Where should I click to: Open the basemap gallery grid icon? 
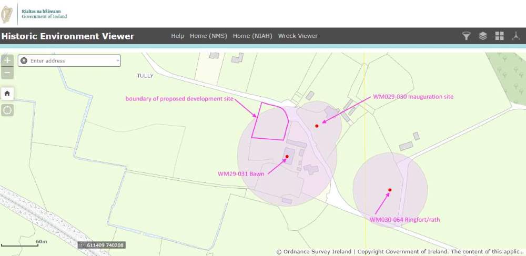[x=500, y=36]
